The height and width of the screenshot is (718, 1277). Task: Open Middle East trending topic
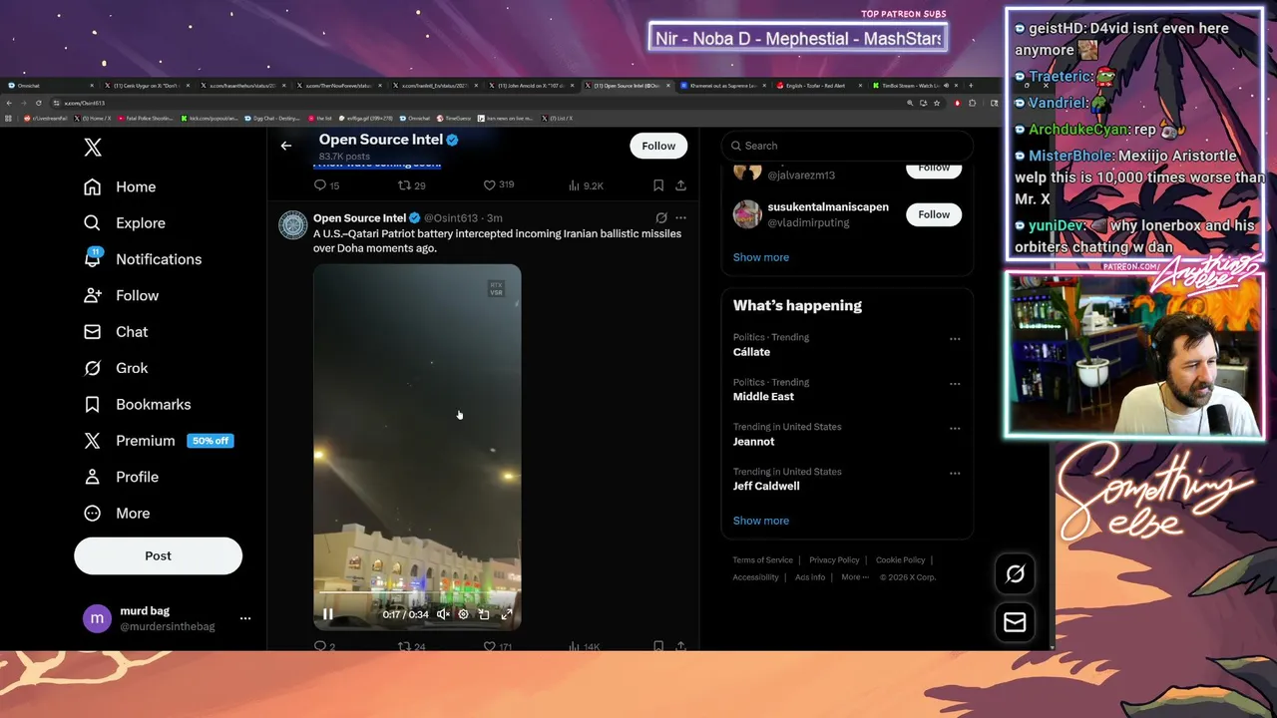(763, 397)
